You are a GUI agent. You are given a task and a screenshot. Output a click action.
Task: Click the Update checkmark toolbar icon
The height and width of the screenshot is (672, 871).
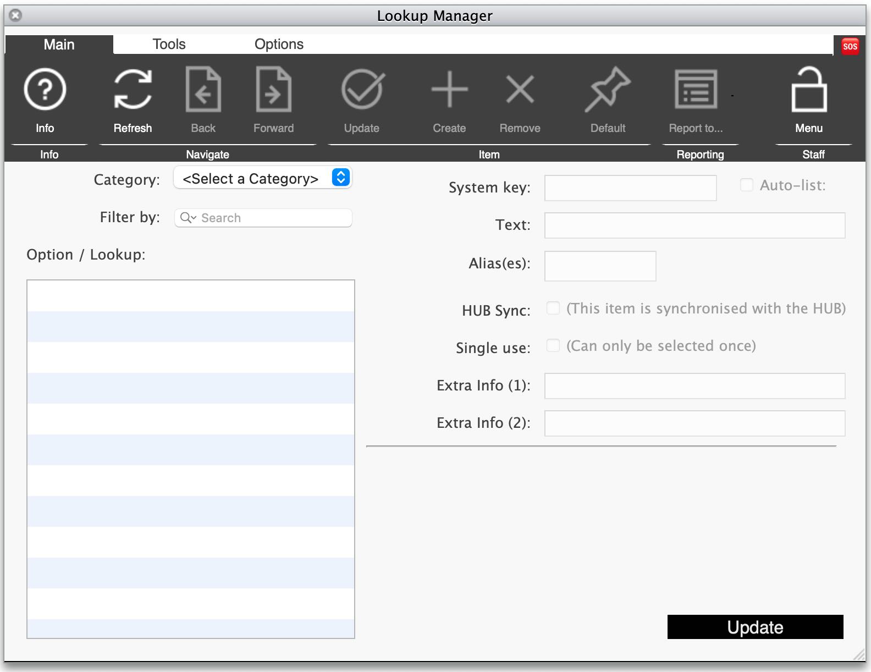click(362, 89)
